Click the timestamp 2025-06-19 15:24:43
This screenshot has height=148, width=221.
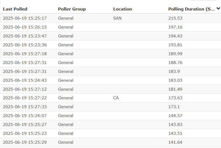(x=25, y=80)
